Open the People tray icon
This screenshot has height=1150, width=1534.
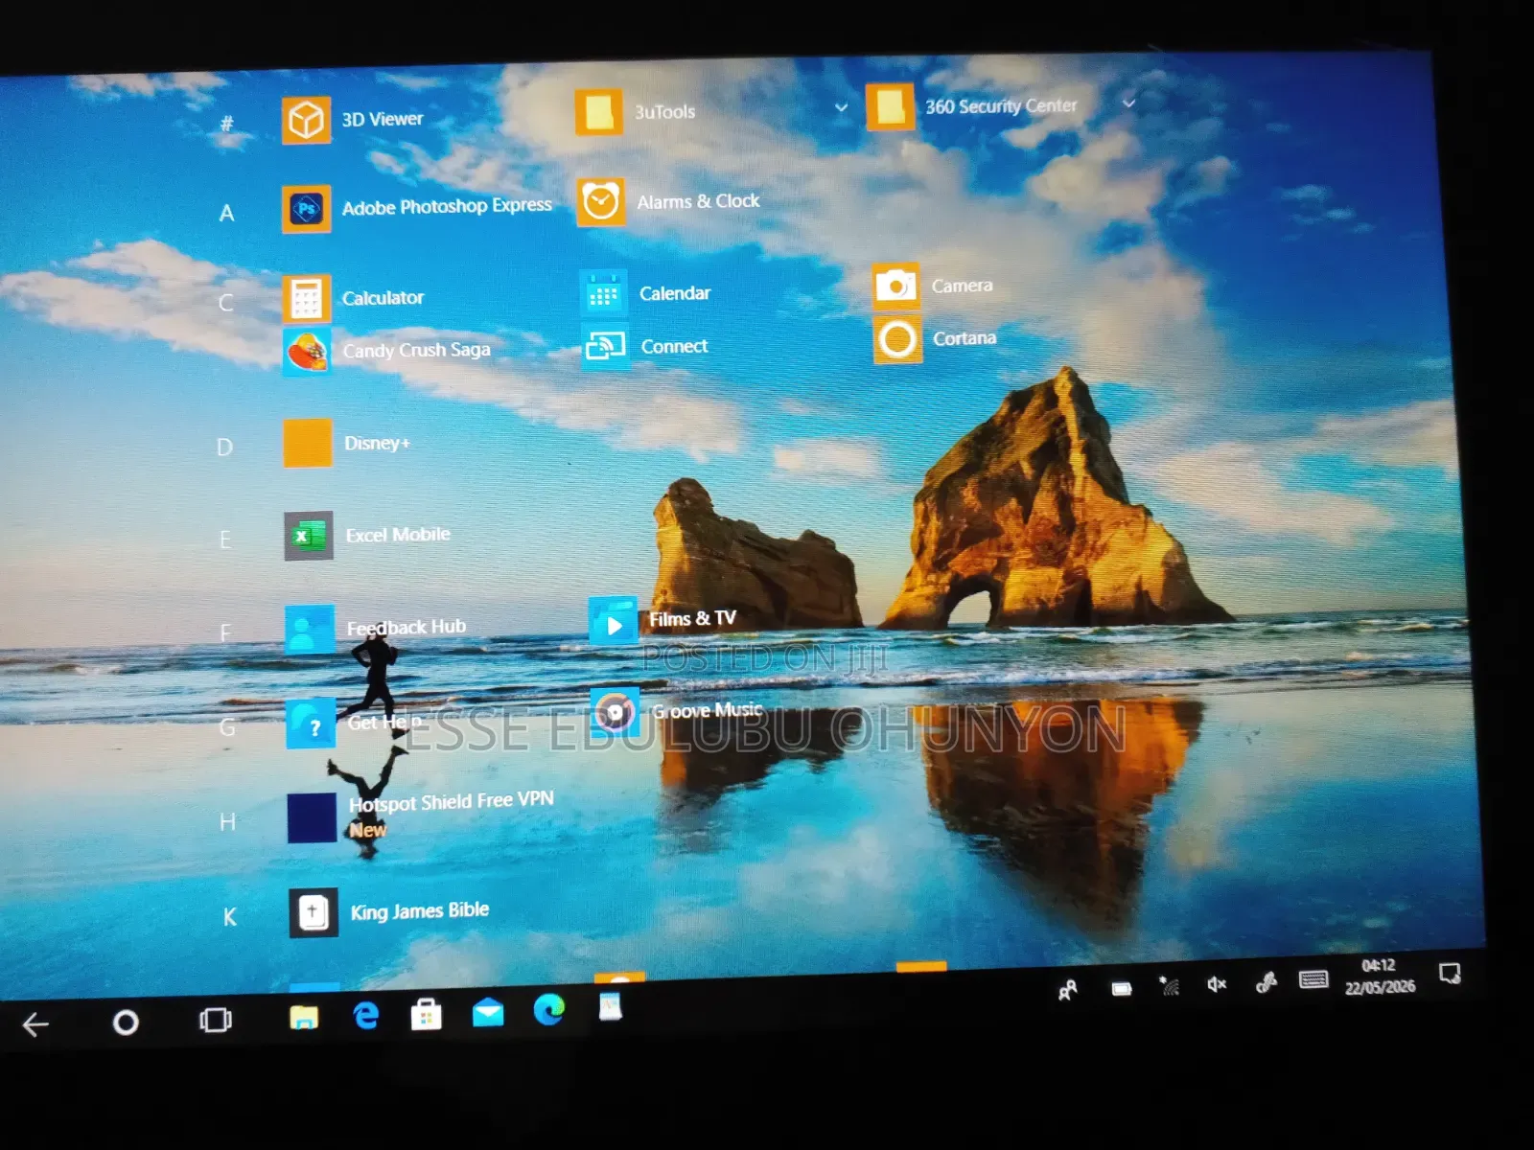[x=1067, y=990]
